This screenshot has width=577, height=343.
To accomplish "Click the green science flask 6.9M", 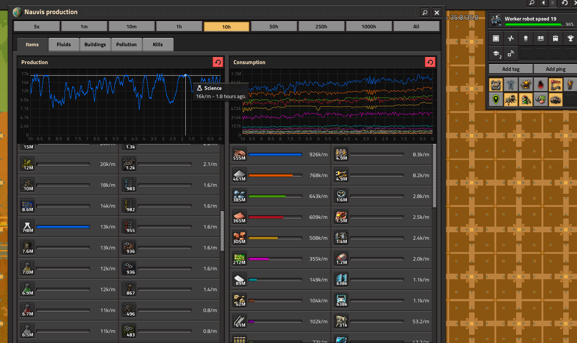I will 27,289.
